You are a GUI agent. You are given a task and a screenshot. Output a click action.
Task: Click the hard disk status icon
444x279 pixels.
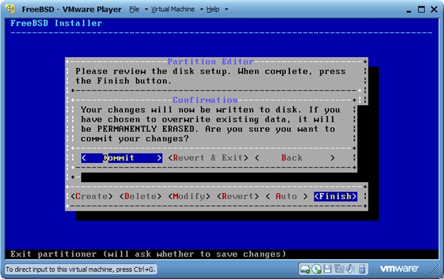point(306,269)
